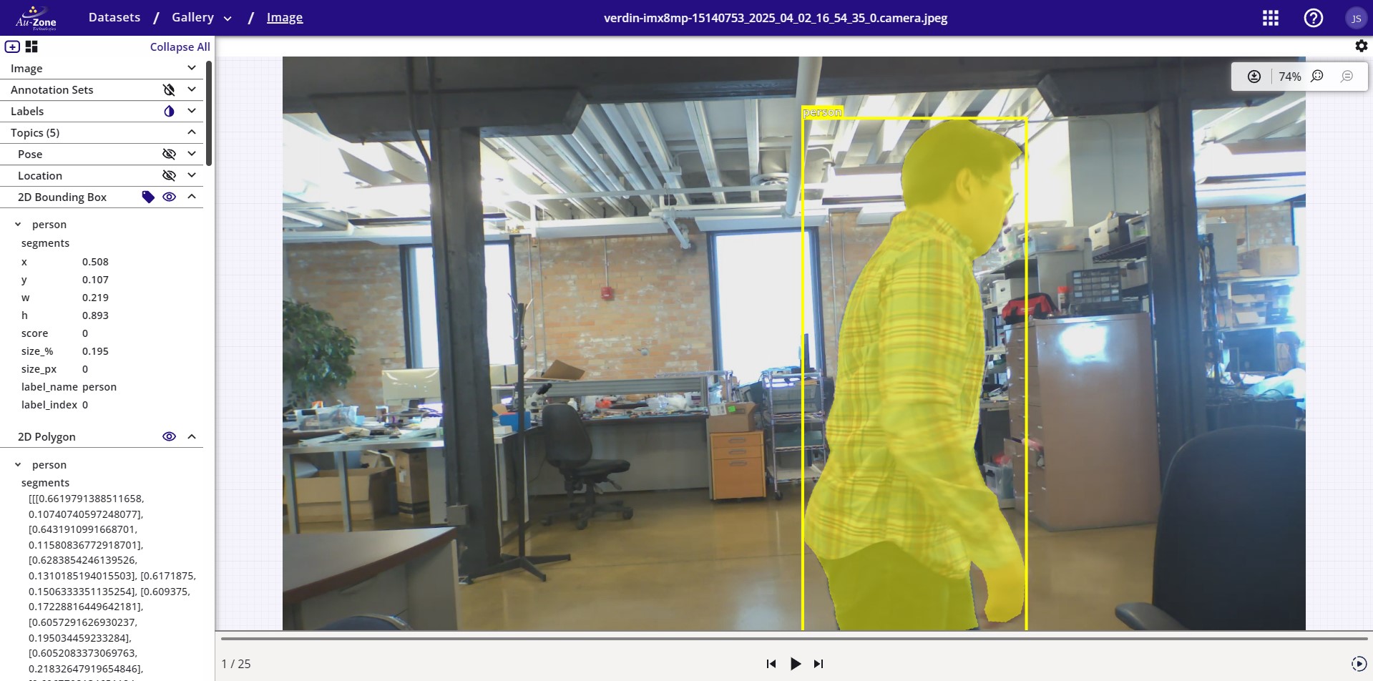Image resolution: width=1373 pixels, height=681 pixels.
Task: Zoom out with the magnifier minus icon
Action: [1347, 77]
